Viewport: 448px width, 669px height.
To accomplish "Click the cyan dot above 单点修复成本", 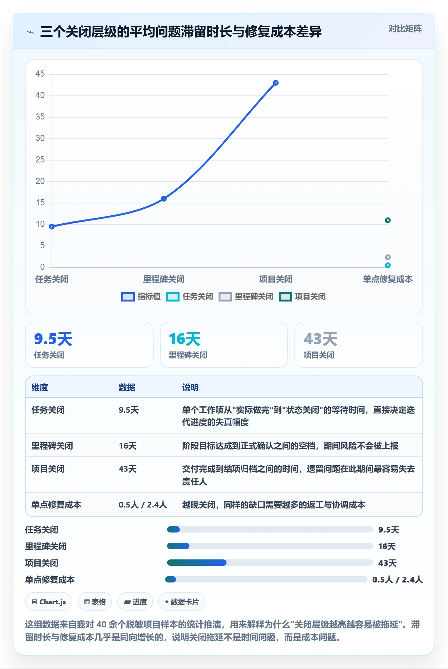I will click(388, 265).
